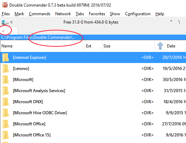Screen dimensions: 186x143
Task: Open the Files menu
Action: pyautogui.click(x=6, y=14)
